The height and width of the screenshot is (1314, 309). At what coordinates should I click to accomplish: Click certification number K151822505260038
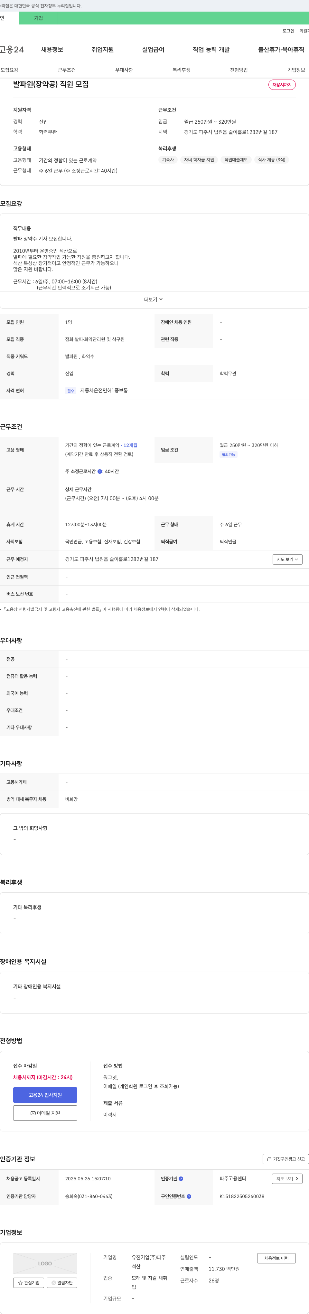click(x=242, y=1196)
